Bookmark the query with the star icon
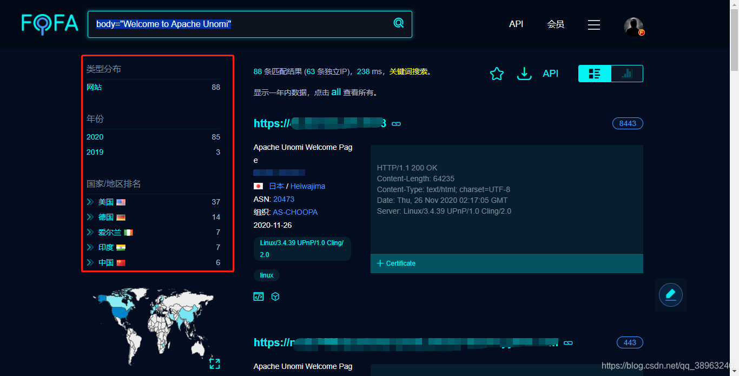 coord(497,74)
